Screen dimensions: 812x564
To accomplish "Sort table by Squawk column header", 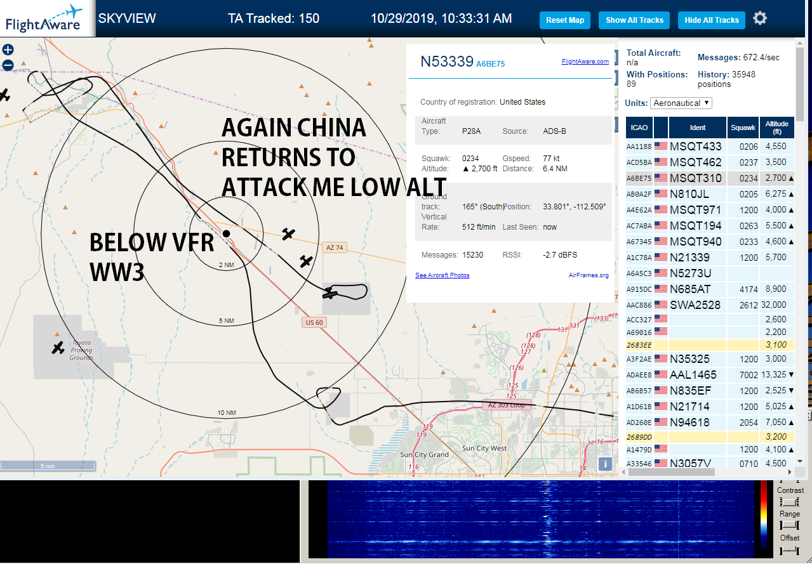I will (743, 128).
